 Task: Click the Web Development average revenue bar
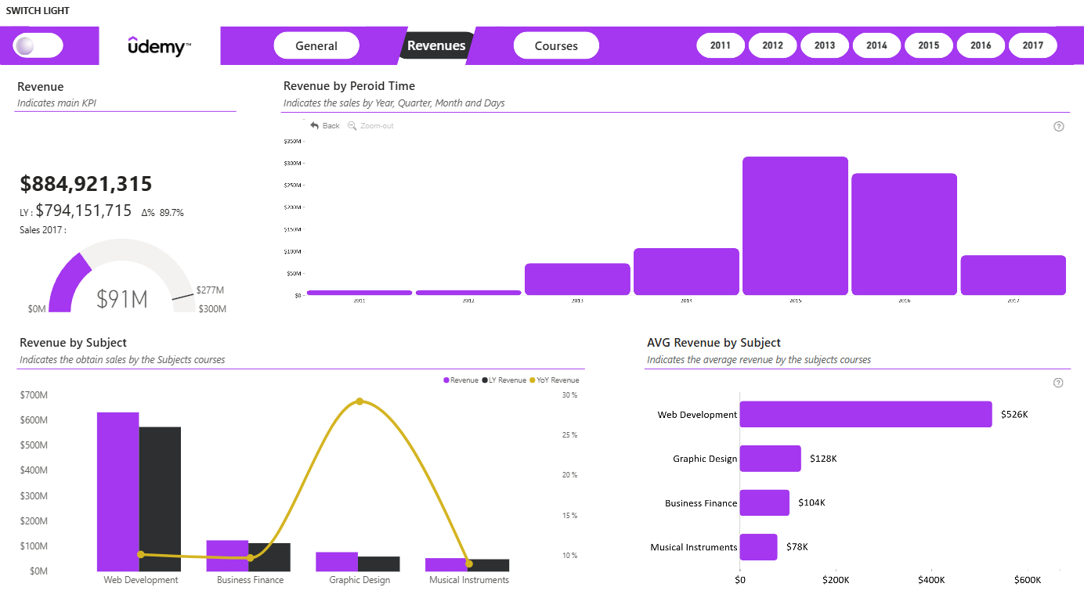(x=865, y=414)
